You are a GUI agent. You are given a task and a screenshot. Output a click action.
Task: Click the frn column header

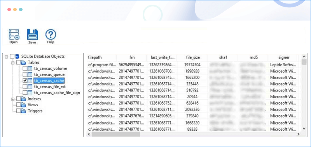132,57
